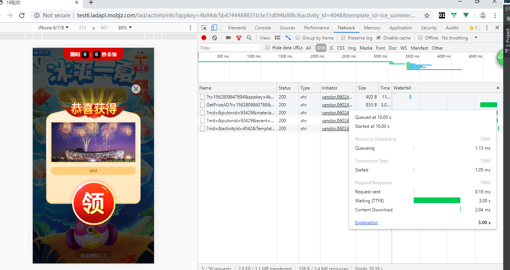Switch to the Performance tab
Screen dimensions: 510x270
[317, 28]
